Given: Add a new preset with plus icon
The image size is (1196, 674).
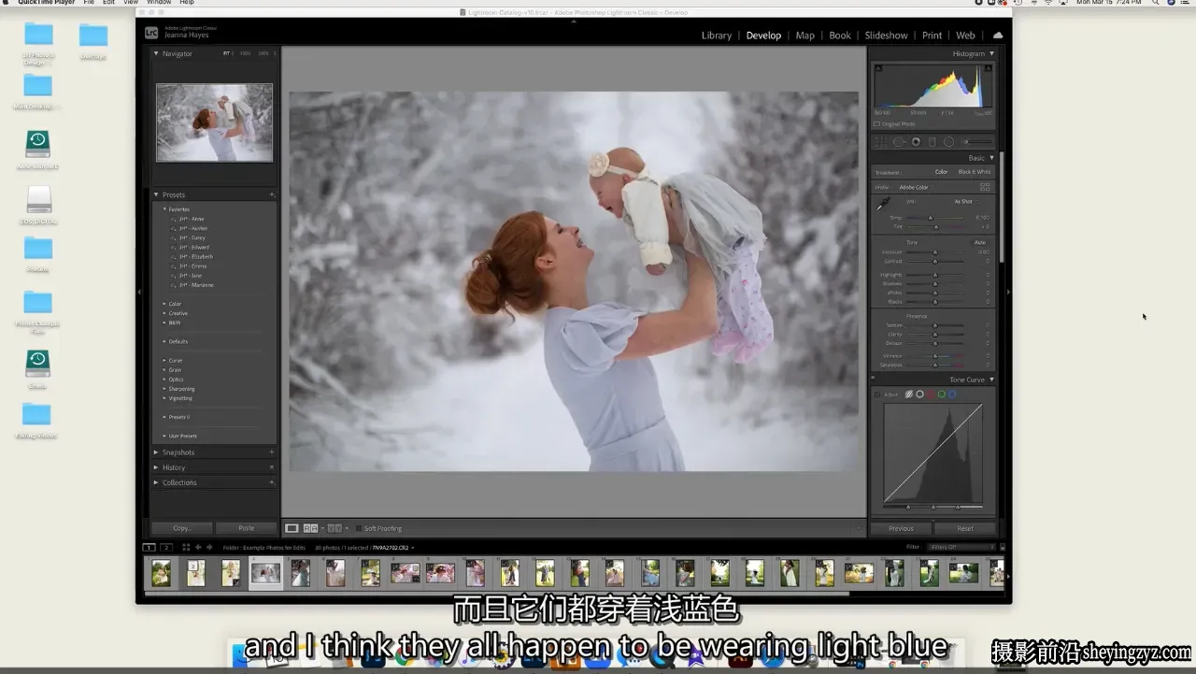Looking at the screenshot, I should click(x=272, y=195).
